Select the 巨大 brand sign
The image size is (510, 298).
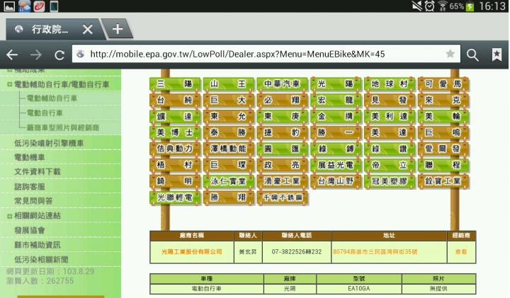(228, 100)
